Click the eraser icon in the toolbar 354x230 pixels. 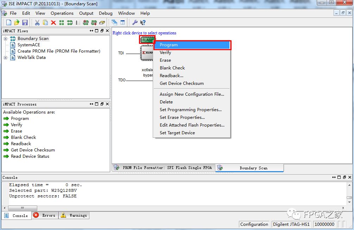(102, 22)
